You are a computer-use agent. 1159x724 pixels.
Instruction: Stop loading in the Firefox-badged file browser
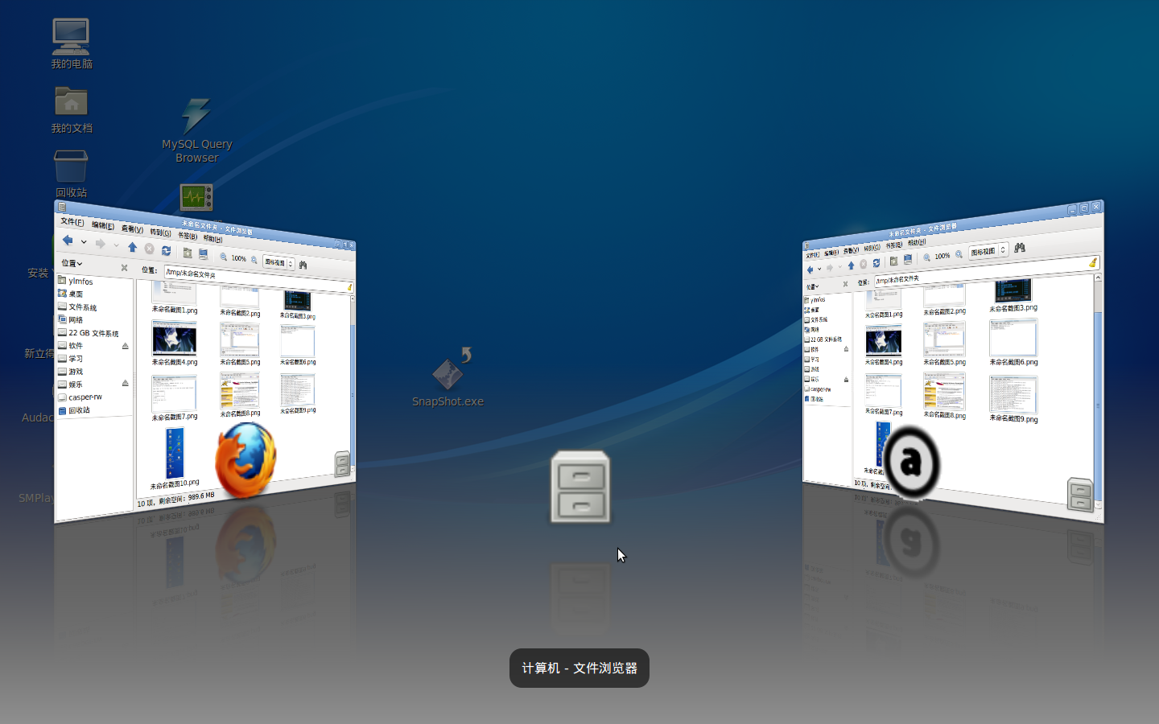(149, 249)
